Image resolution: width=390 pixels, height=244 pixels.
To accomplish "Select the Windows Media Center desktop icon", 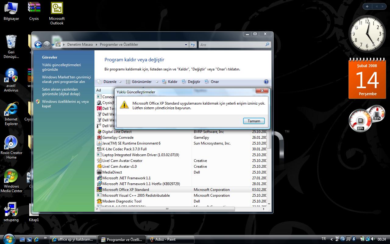I will tap(11, 181).
